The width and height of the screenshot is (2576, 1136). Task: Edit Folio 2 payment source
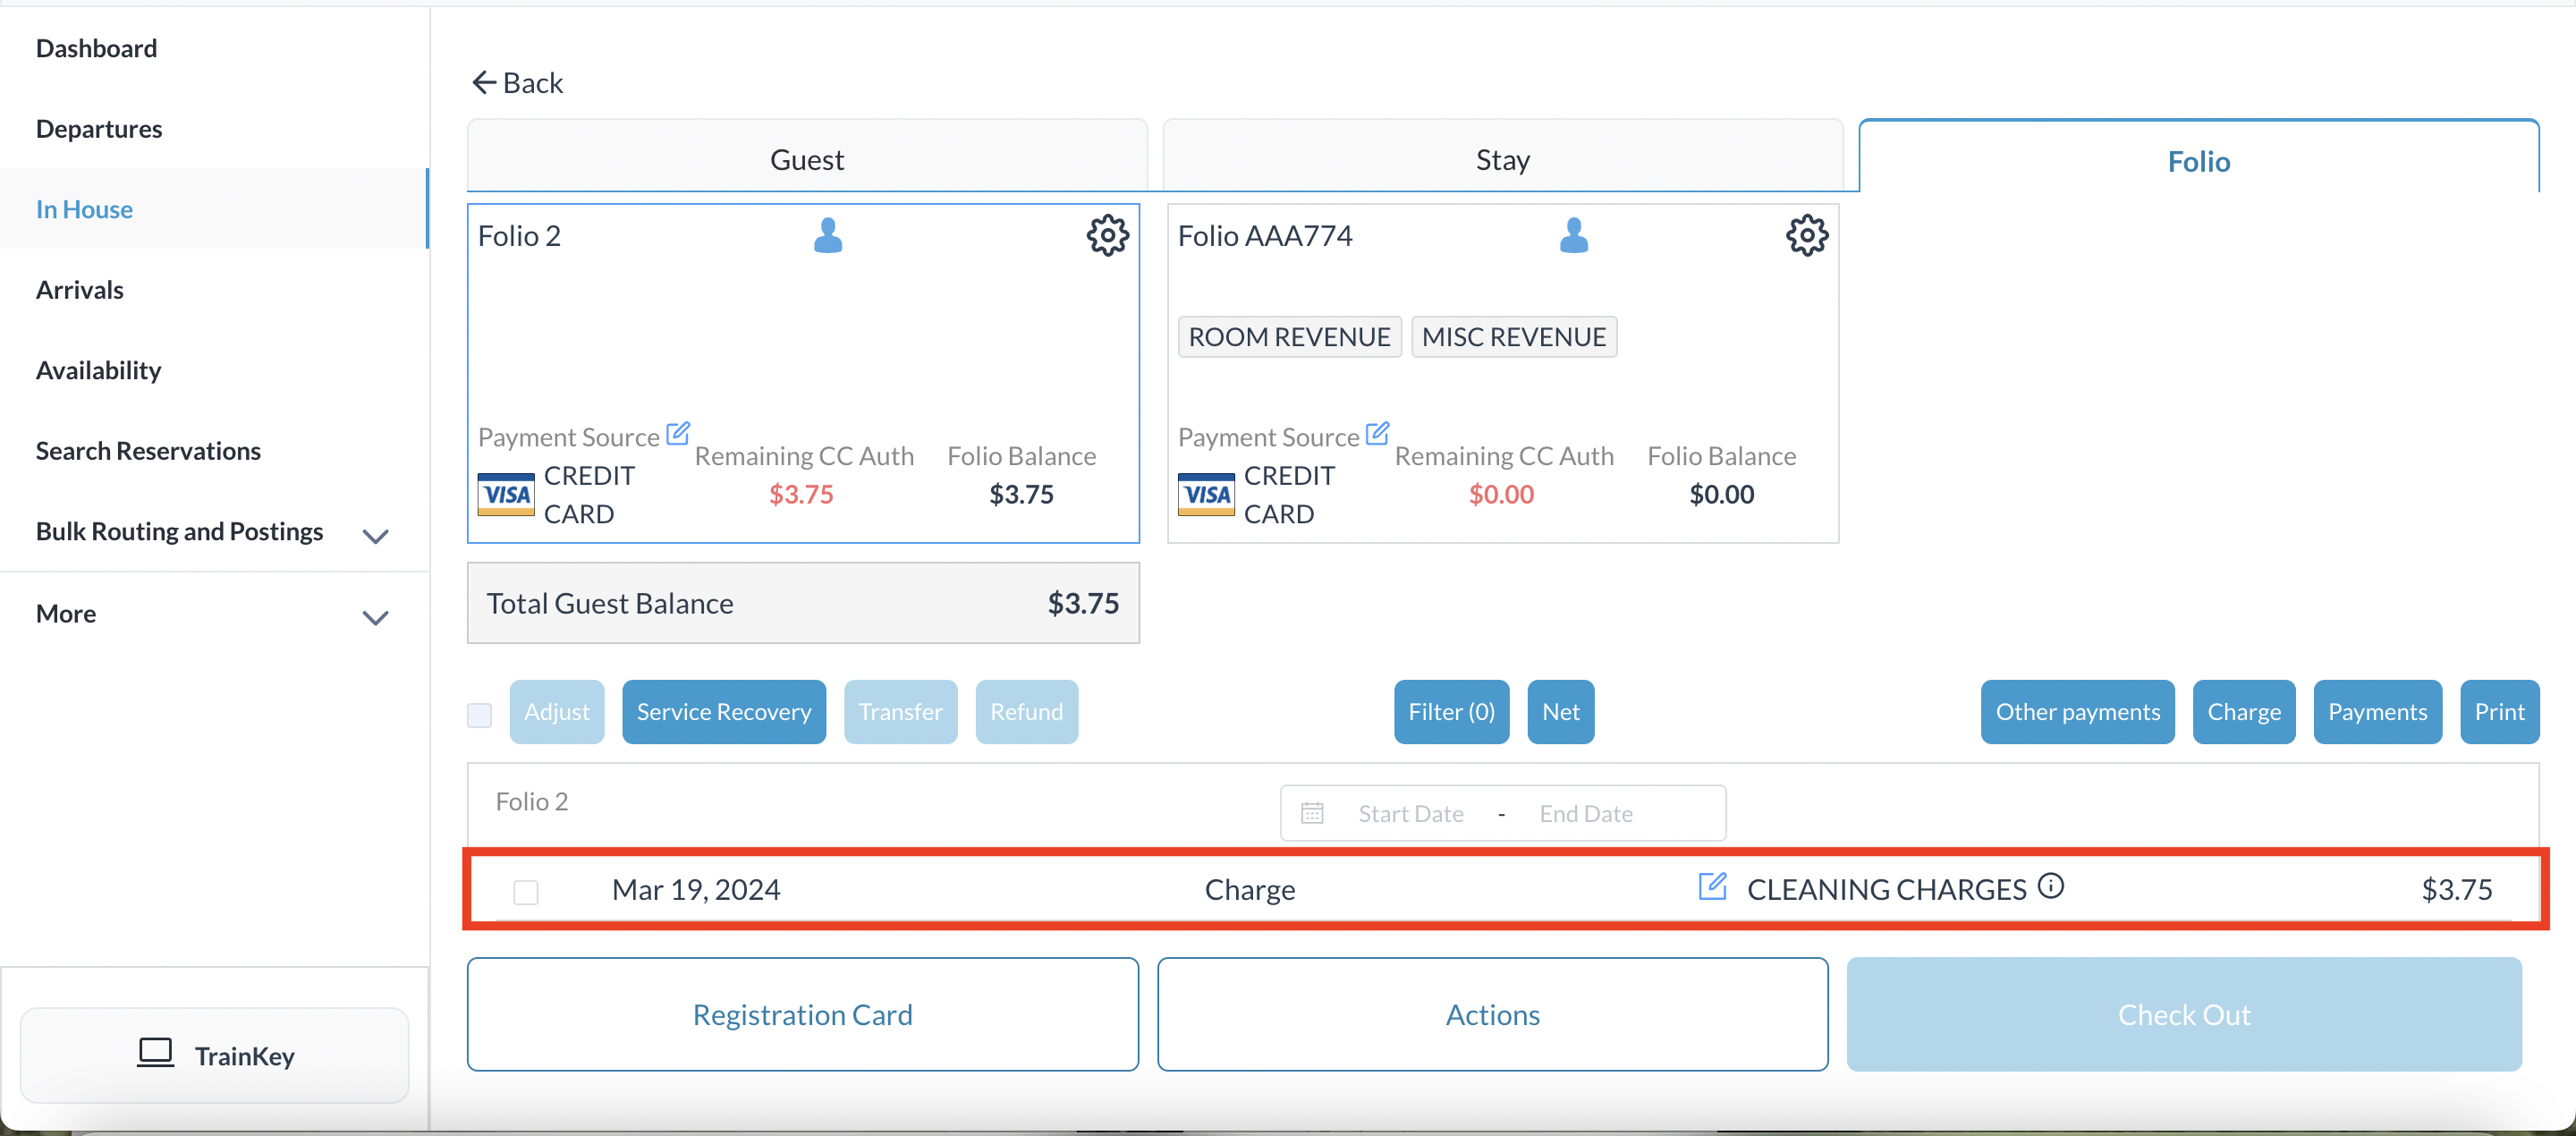[678, 433]
